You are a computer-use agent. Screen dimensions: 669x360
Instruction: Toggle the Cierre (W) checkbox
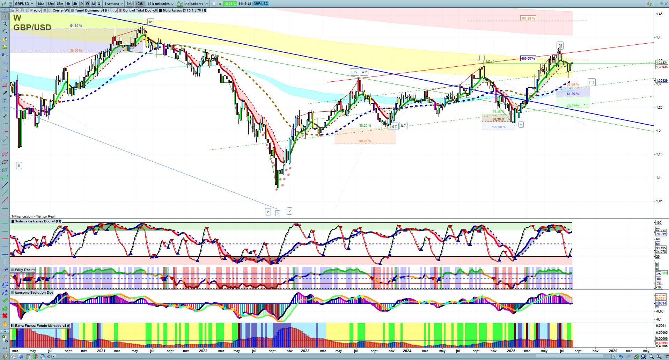point(50,10)
